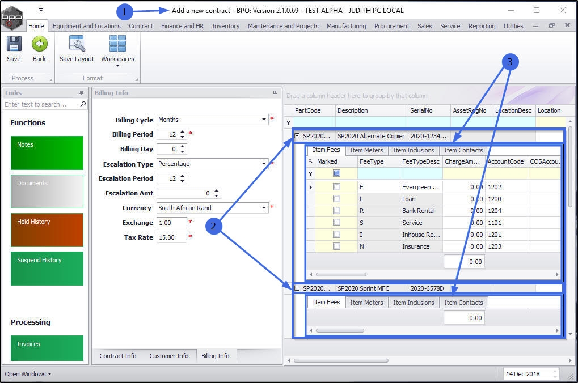Open Item Contacts tab for Sprint MFC

tap(463, 303)
